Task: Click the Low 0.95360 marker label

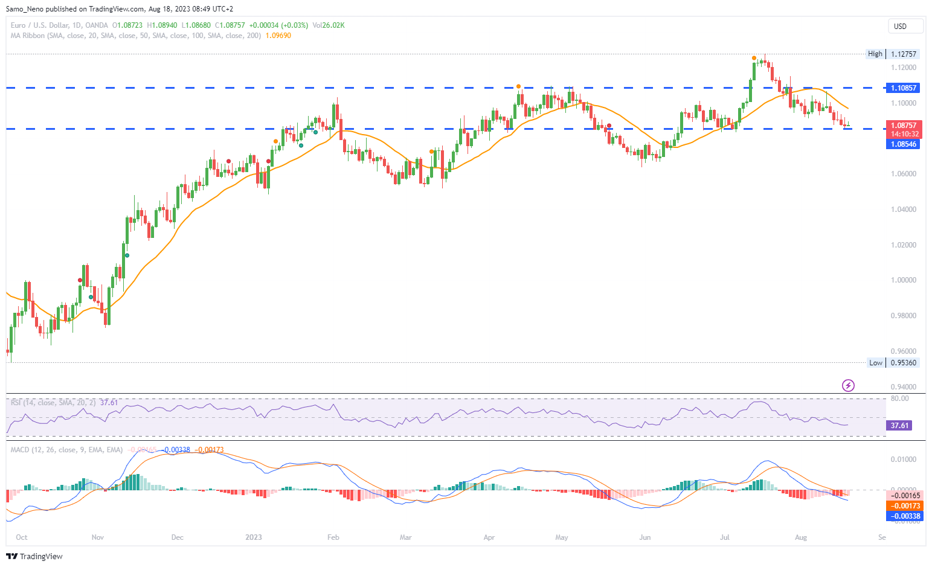Action: click(x=893, y=363)
